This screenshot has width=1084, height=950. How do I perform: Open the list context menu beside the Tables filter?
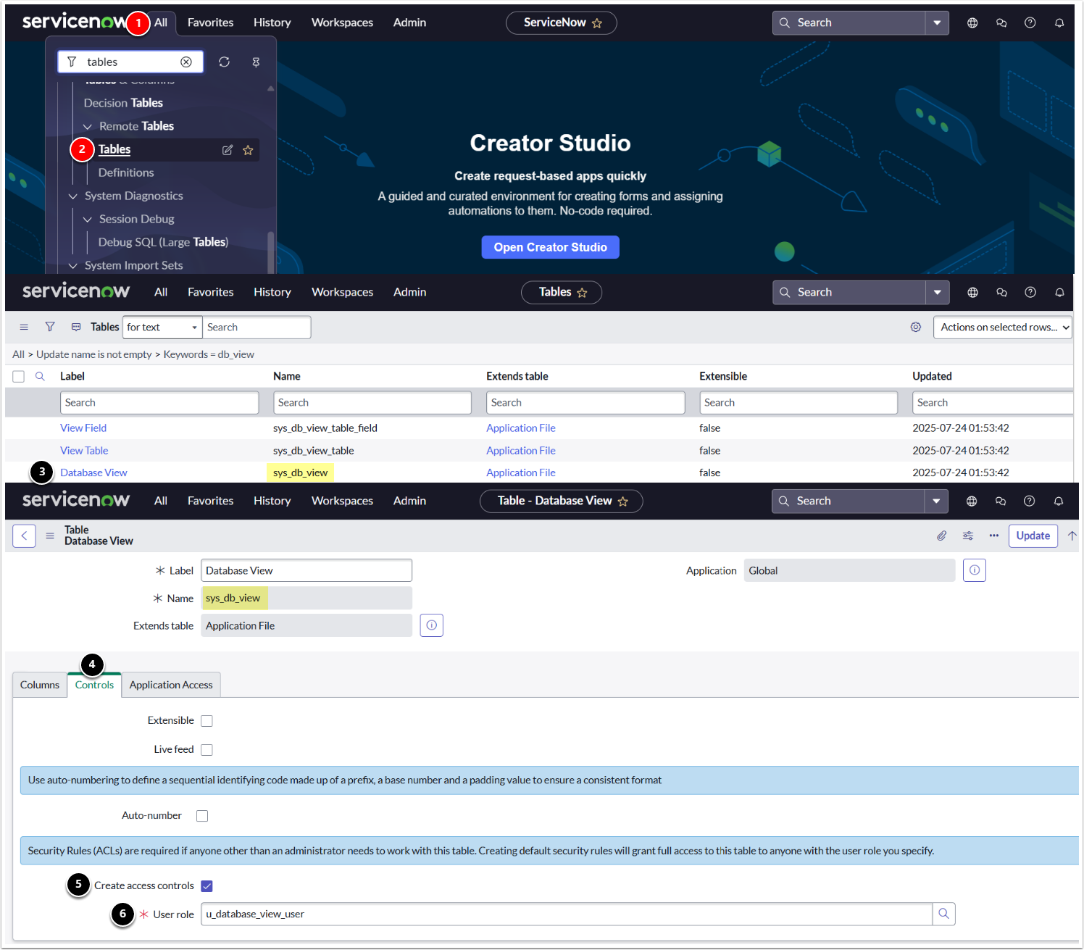coord(24,328)
